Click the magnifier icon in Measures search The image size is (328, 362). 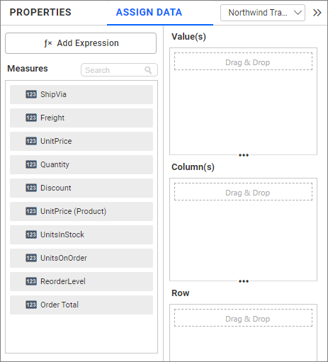click(148, 70)
